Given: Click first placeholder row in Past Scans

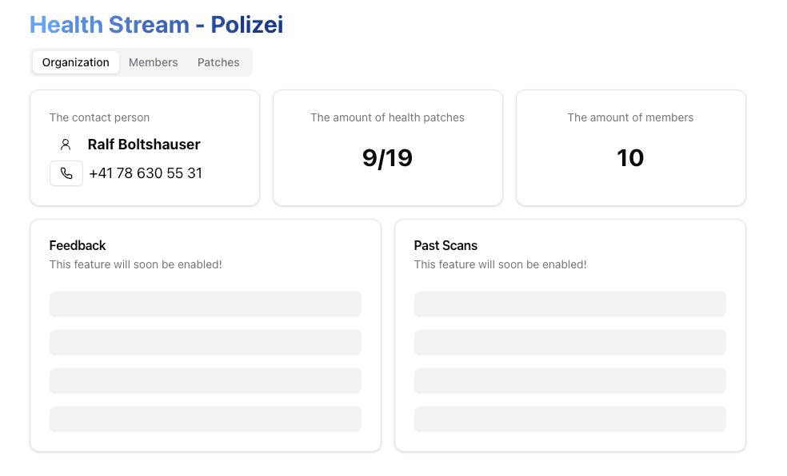Looking at the screenshot, I should pos(570,304).
